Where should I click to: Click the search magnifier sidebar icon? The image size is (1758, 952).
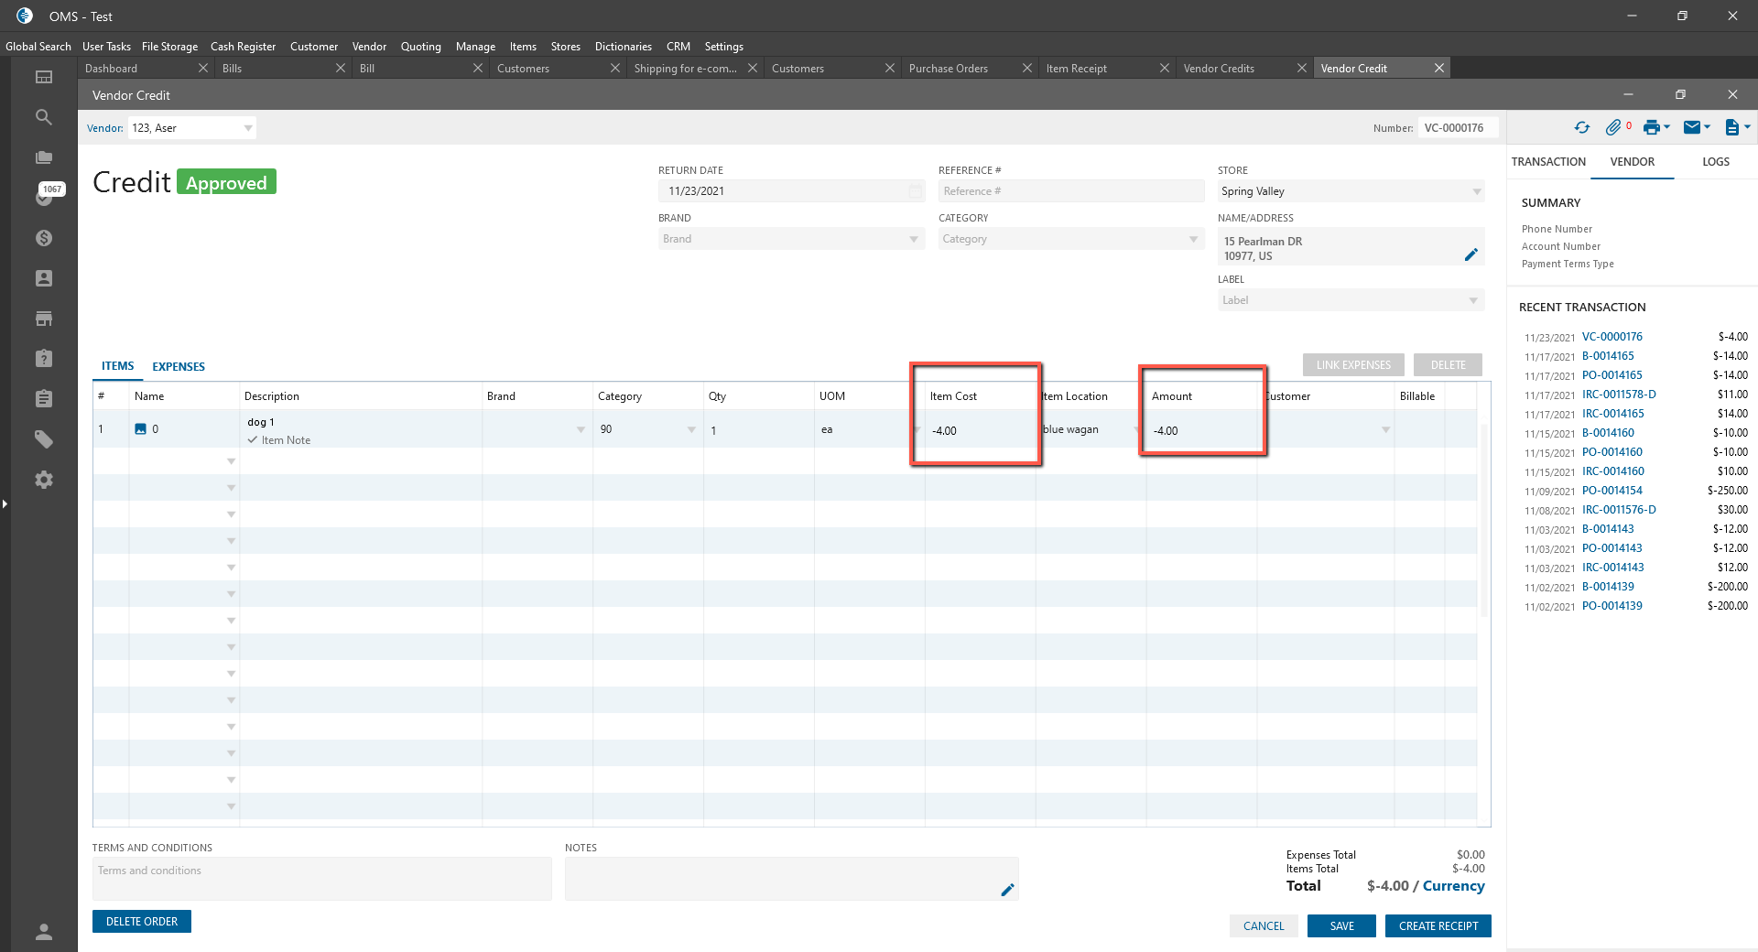[43, 117]
